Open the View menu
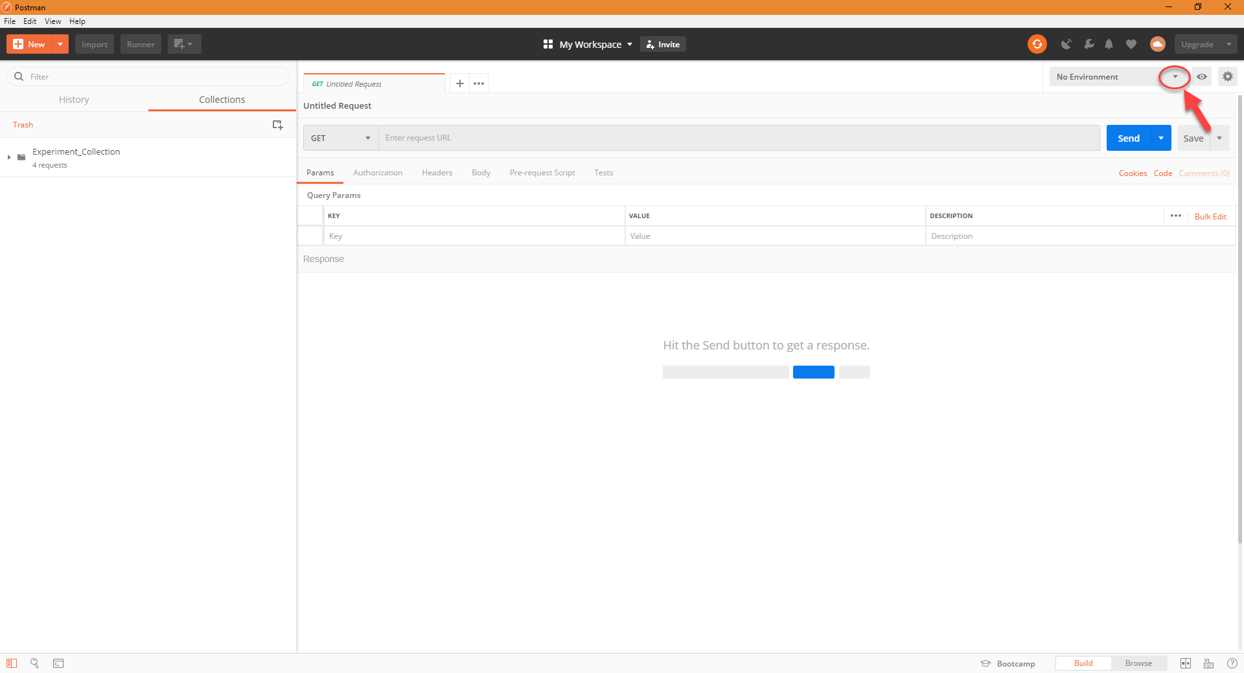The height and width of the screenshot is (673, 1244). [53, 21]
